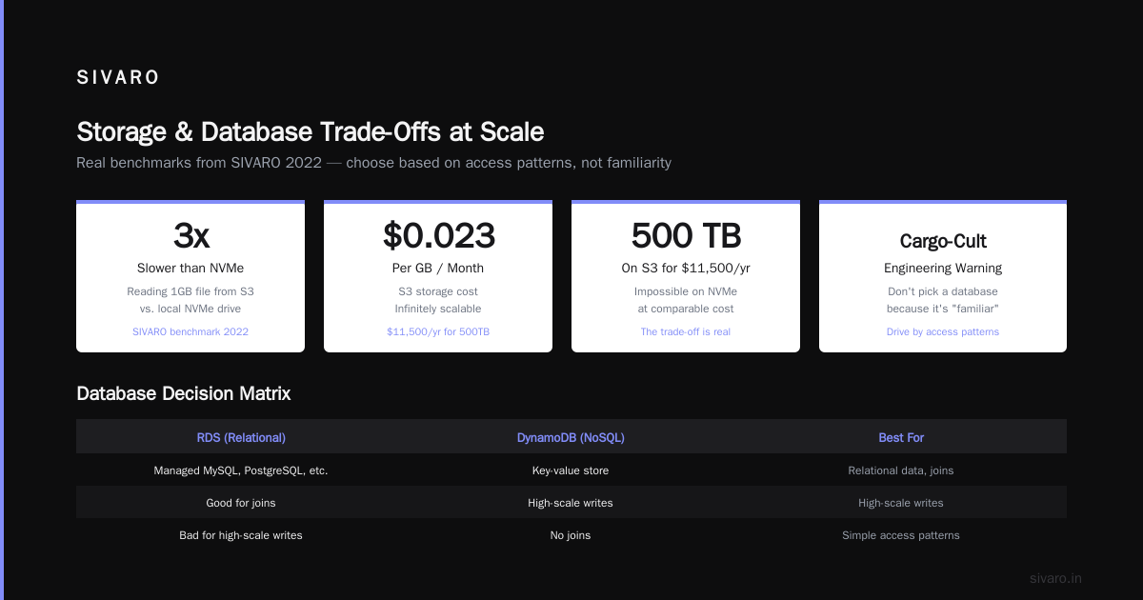
Task: Click the heading Storage & Database Trade-Offs at Scale
Action: click(x=311, y=131)
